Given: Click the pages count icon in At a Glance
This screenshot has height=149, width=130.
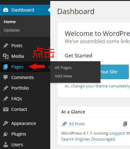Looking at the screenshot, I should 125,124.
